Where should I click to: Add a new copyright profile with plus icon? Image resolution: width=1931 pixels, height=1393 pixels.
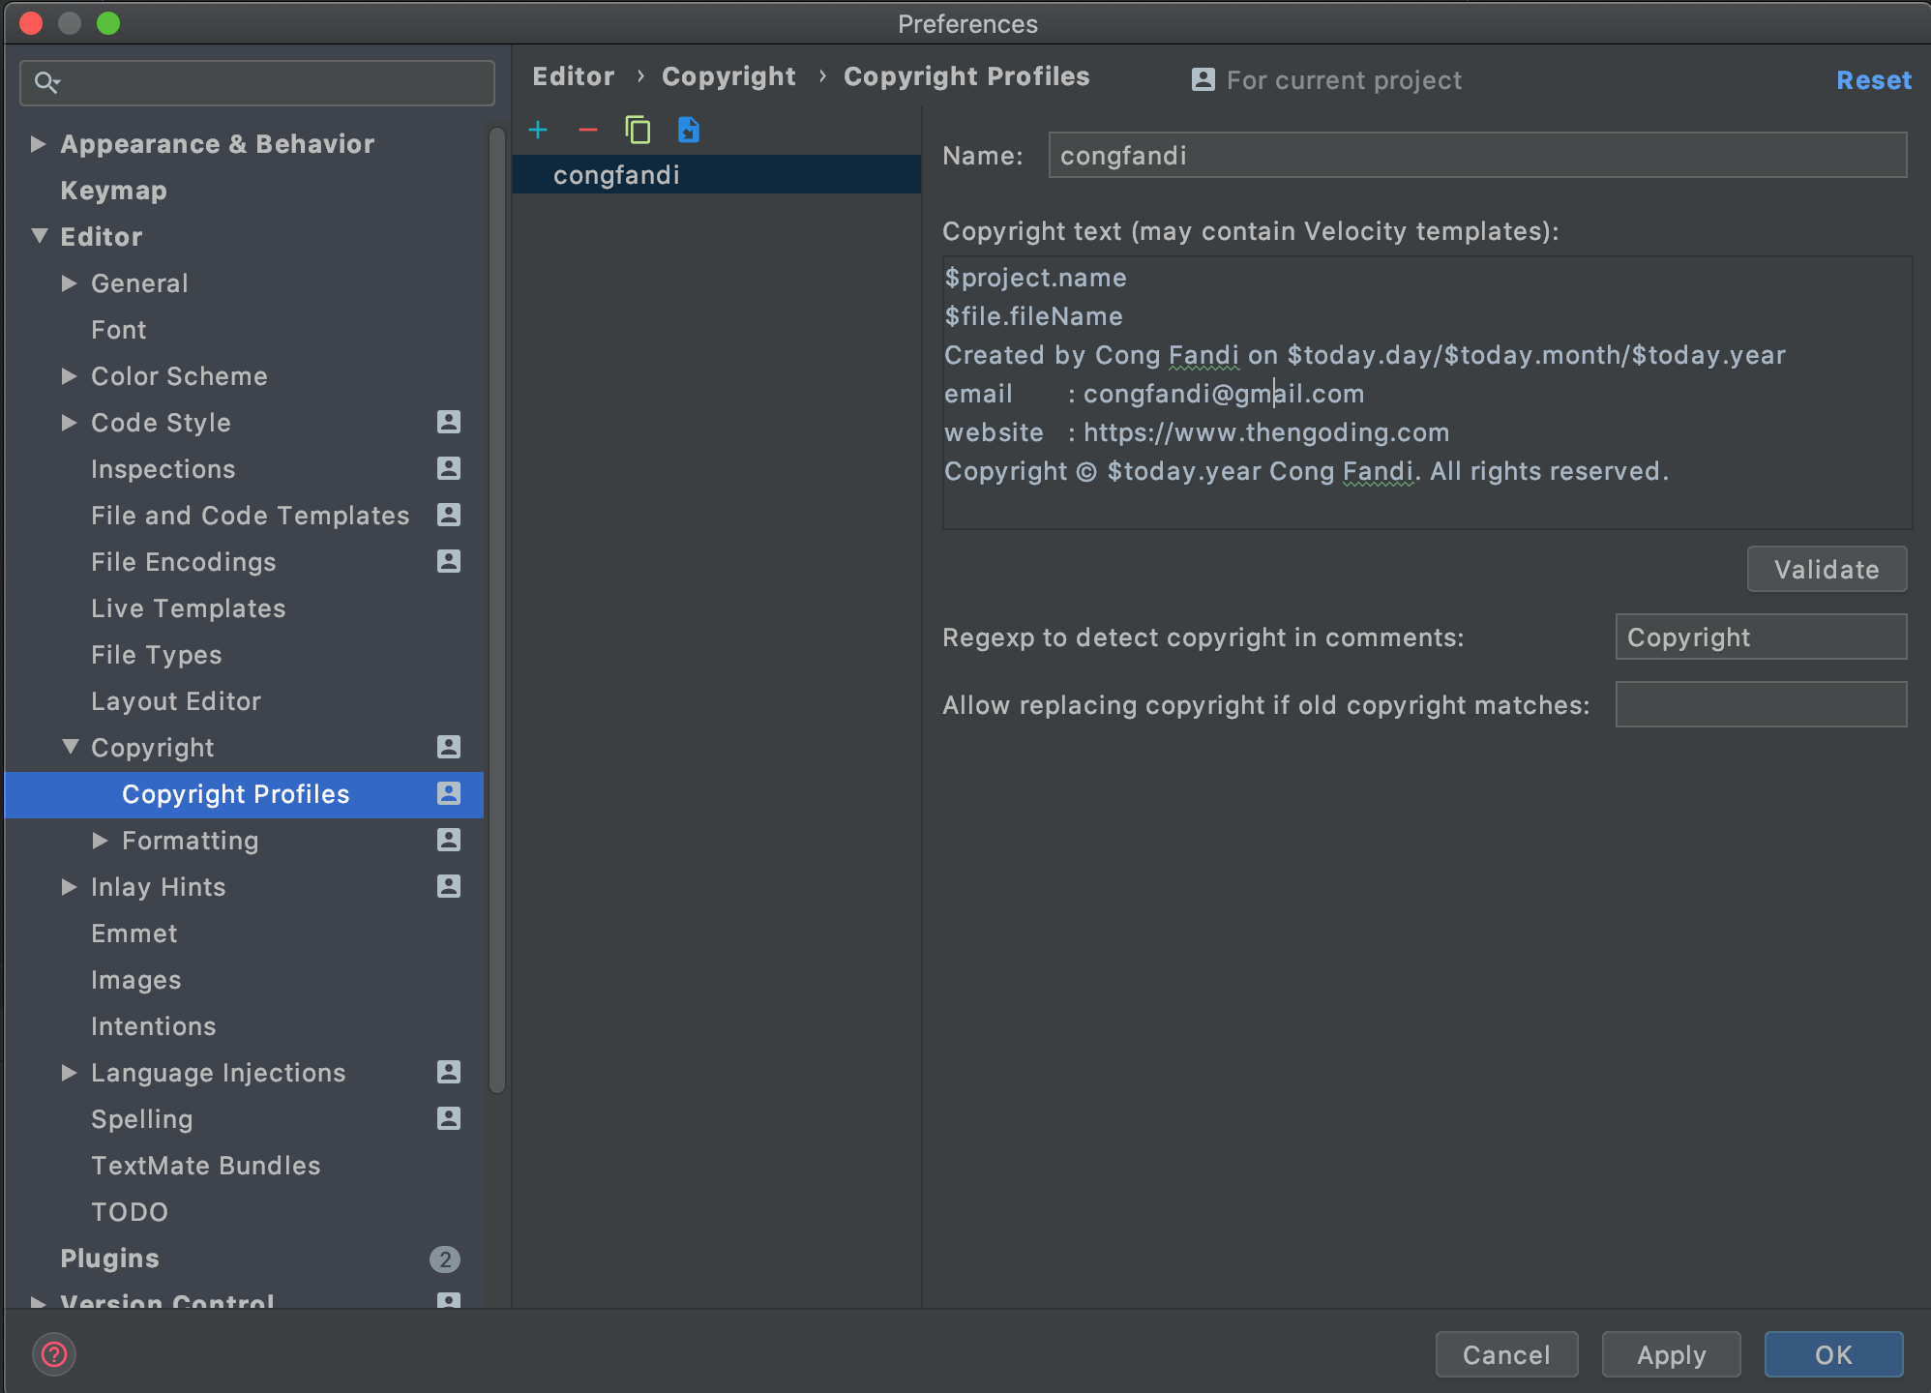[538, 130]
